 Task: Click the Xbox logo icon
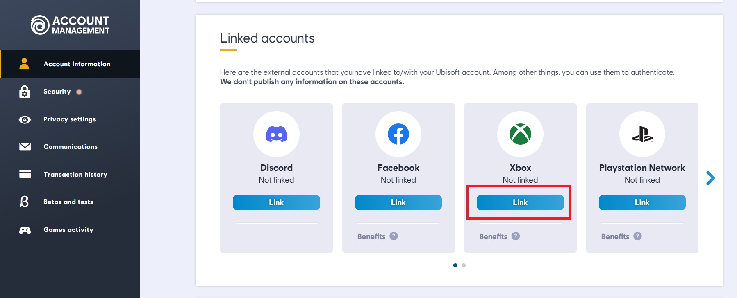(x=520, y=134)
